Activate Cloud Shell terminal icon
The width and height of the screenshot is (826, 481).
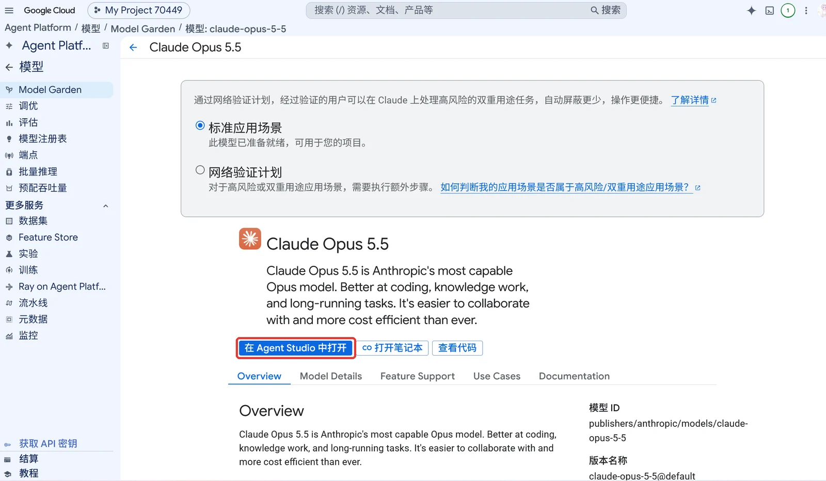pos(769,10)
